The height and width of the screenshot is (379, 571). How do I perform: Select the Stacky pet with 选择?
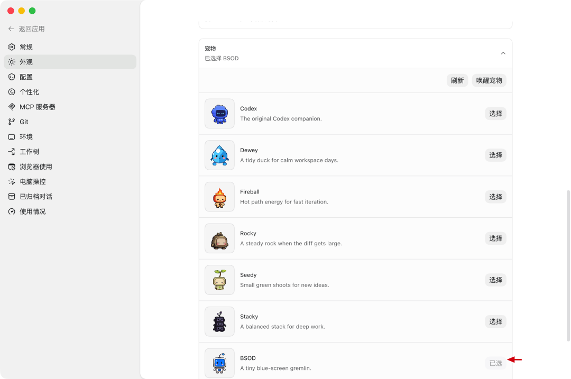(x=495, y=321)
